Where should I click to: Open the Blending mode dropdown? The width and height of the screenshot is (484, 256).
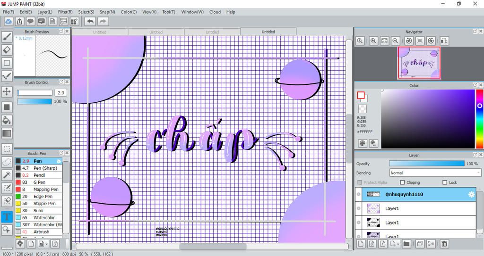[x=435, y=173]
